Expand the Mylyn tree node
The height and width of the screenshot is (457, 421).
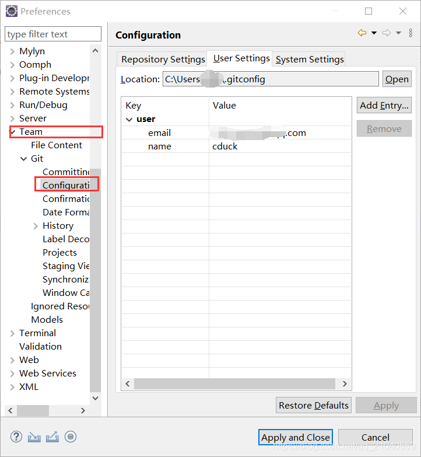[12, 51]
